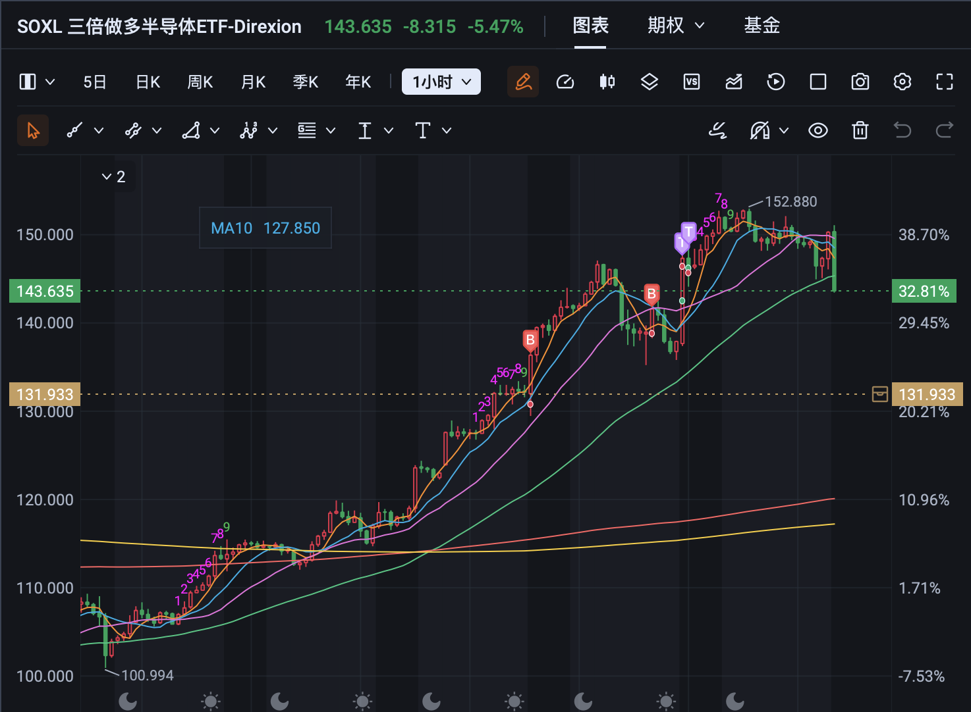
Task: Open the candlestick chart type icon
Action: (607, 82)
